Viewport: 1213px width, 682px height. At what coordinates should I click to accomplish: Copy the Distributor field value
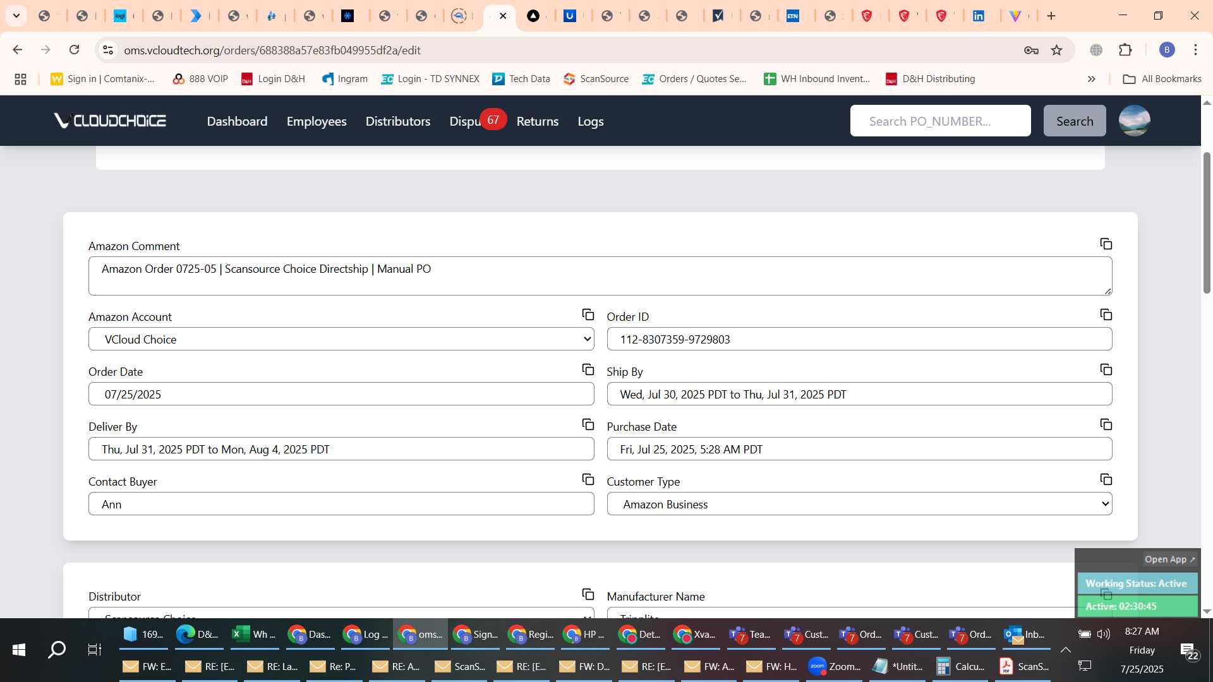click(588, 594)
